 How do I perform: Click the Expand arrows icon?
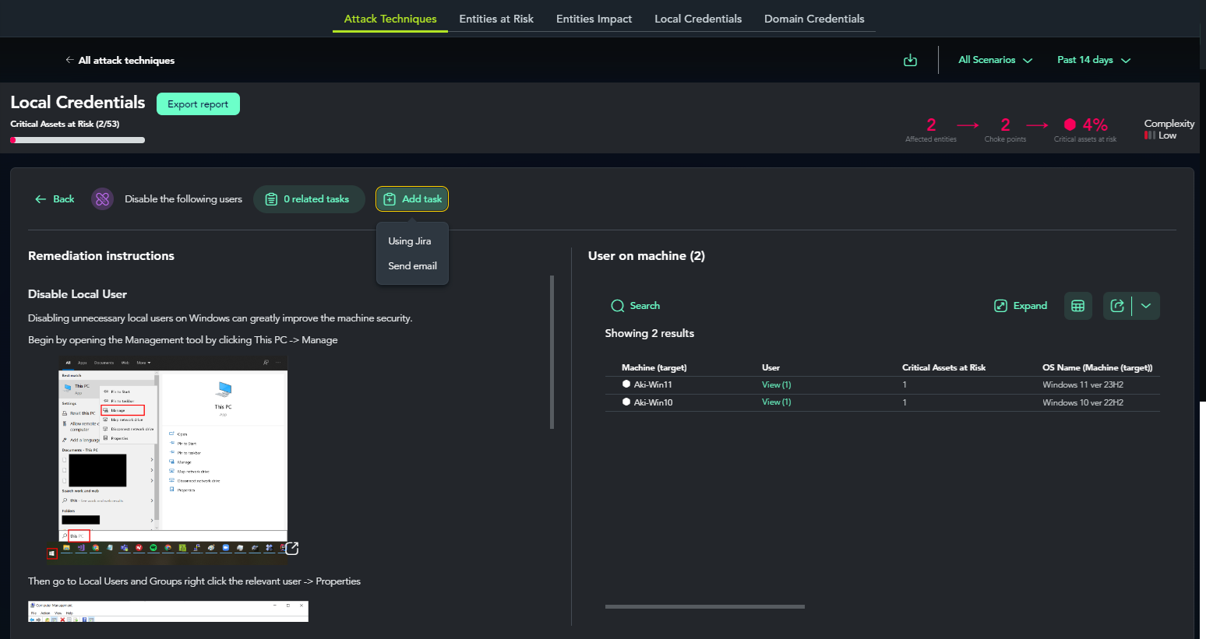pyautogui.click(x=1001, y=306)
